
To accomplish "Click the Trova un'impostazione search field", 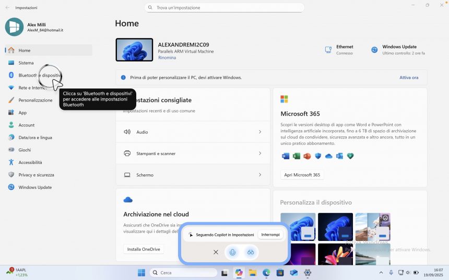I will point(224,8).
